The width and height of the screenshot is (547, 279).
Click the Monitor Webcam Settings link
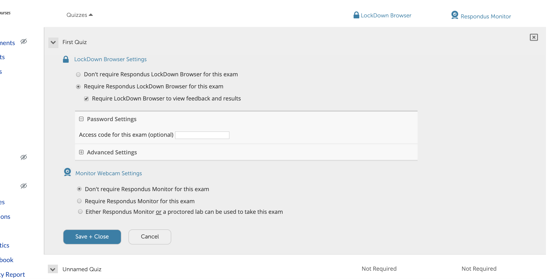(x=109, y=173)
